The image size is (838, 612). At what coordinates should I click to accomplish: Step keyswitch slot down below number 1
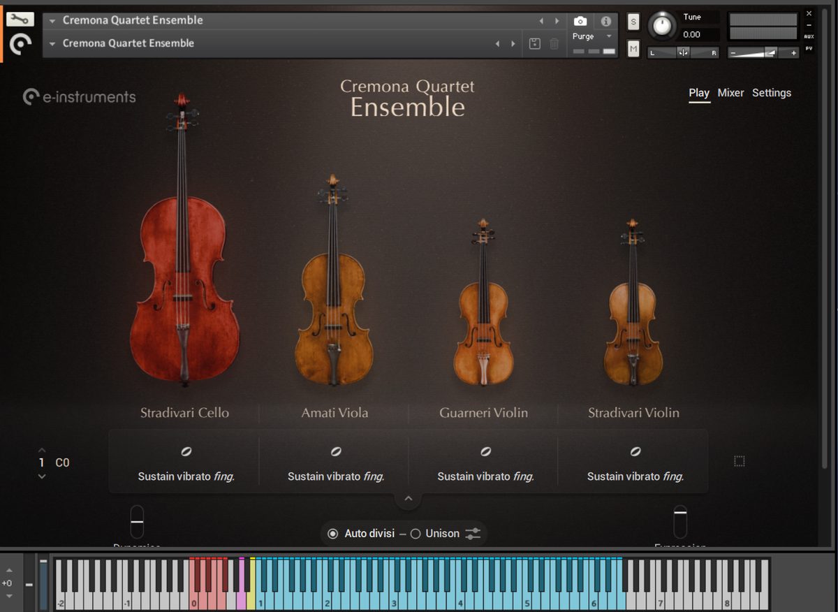[x=42, y=476]
